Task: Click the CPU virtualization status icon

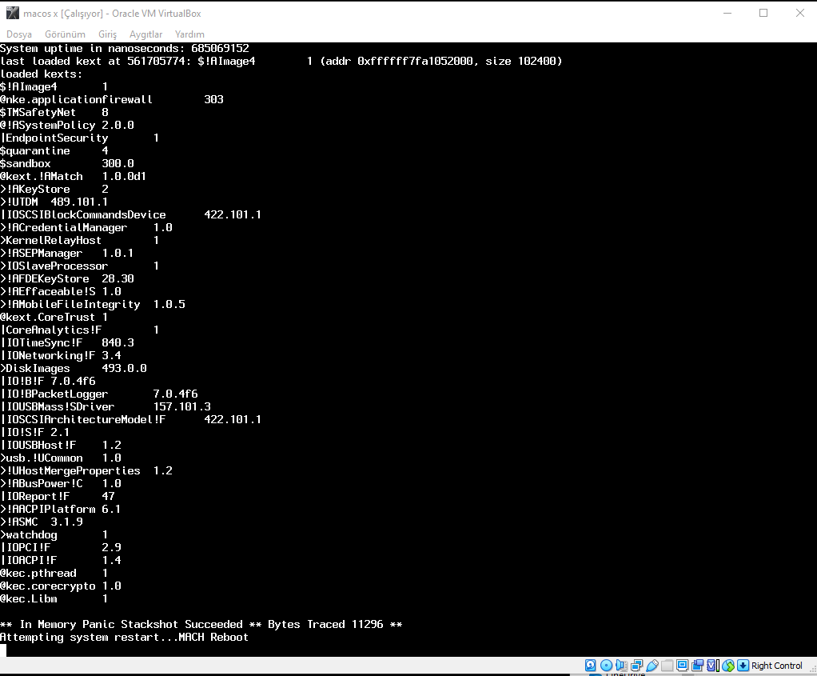Action: 712,666
